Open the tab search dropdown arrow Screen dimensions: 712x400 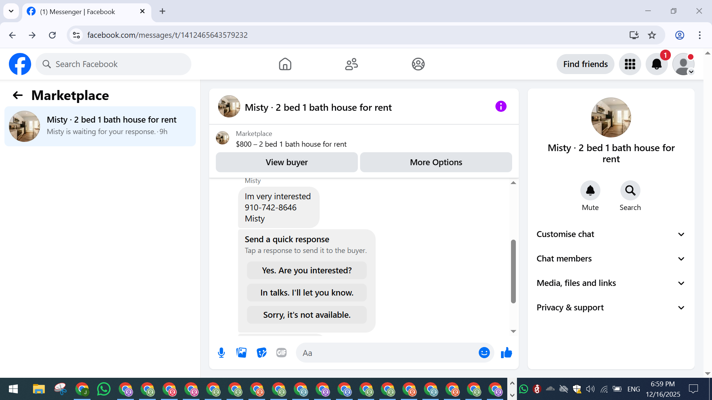(11, 11)
